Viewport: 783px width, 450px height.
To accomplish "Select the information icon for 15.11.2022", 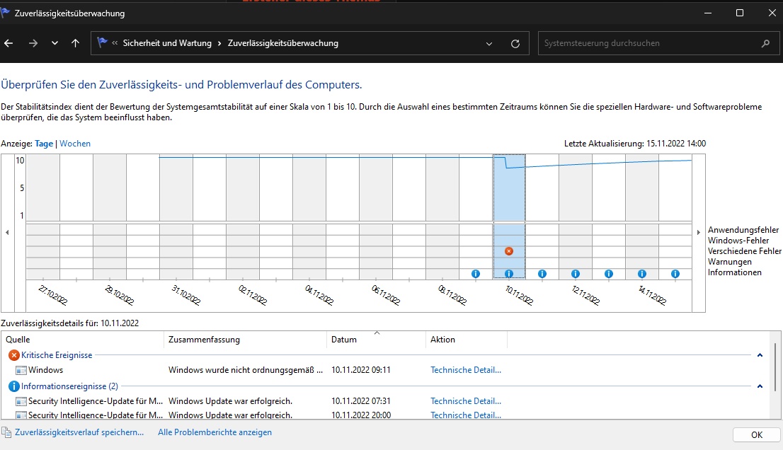I will [675, 274].
